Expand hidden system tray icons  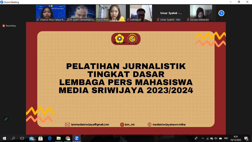click(202, 139)
